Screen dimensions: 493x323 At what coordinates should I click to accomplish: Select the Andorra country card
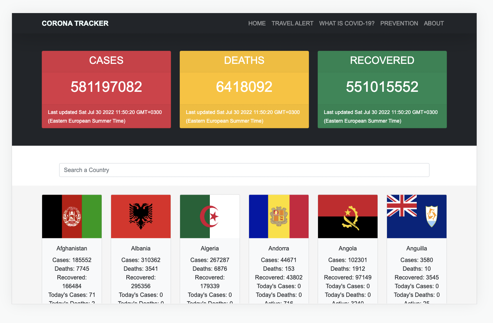pos(278,248)
